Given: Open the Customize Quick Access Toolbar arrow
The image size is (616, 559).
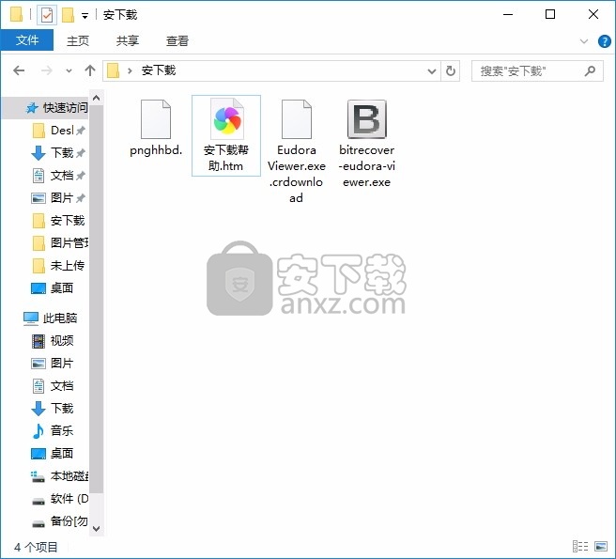Looking at the screenshot, I should pos(85,16).
